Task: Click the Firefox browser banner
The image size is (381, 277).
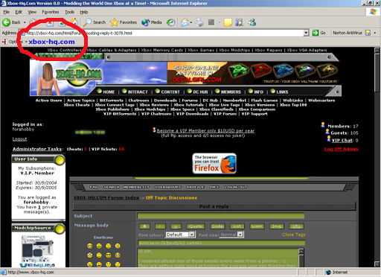Action: click(x=214, y=163)
